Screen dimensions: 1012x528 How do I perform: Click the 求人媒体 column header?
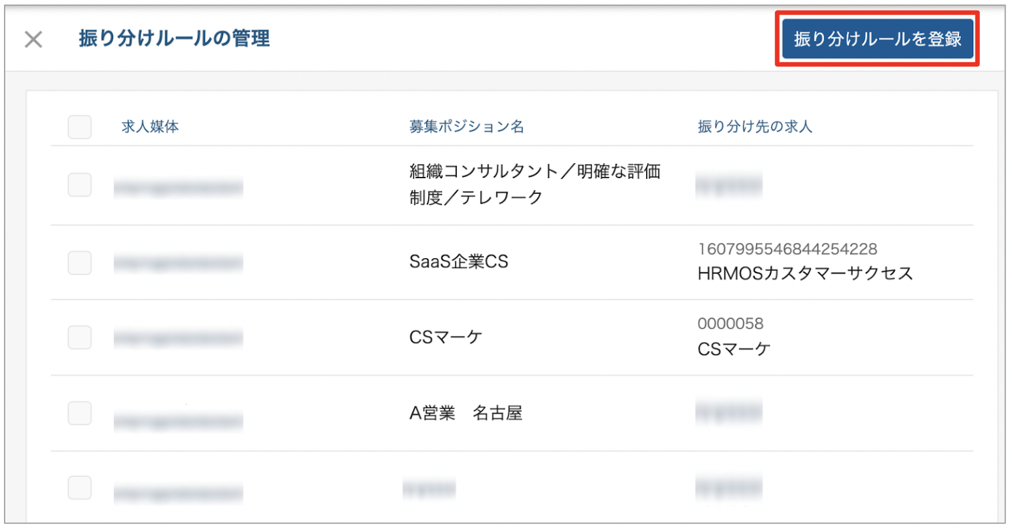(x=150, y=127)
